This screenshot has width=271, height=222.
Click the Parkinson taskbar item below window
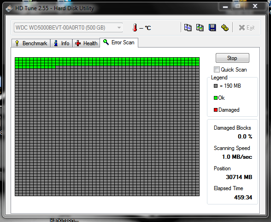pyautogui.click(x=64, y=220)
